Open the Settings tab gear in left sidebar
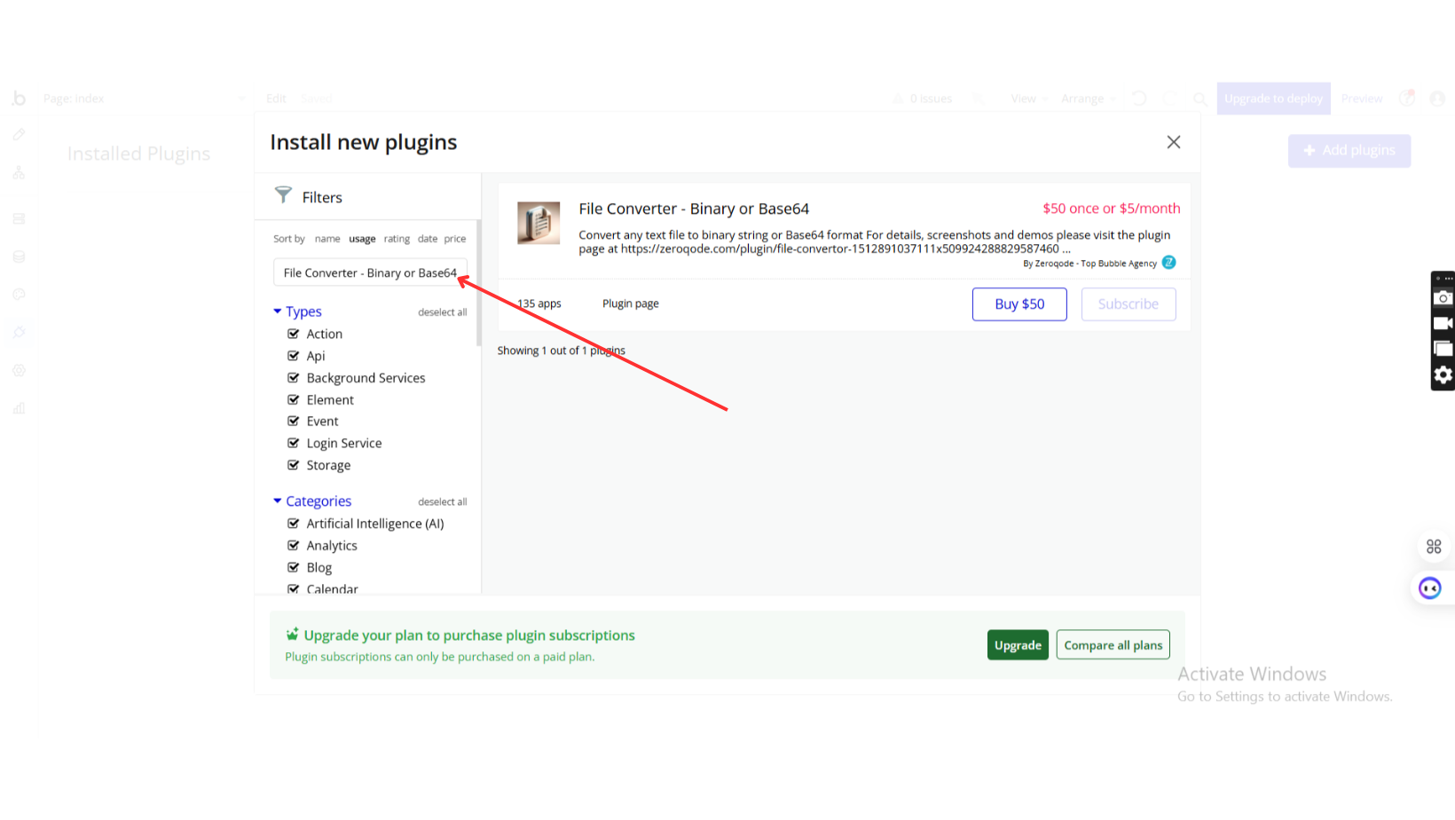The image size is (1455, 820). pos(19,370)
